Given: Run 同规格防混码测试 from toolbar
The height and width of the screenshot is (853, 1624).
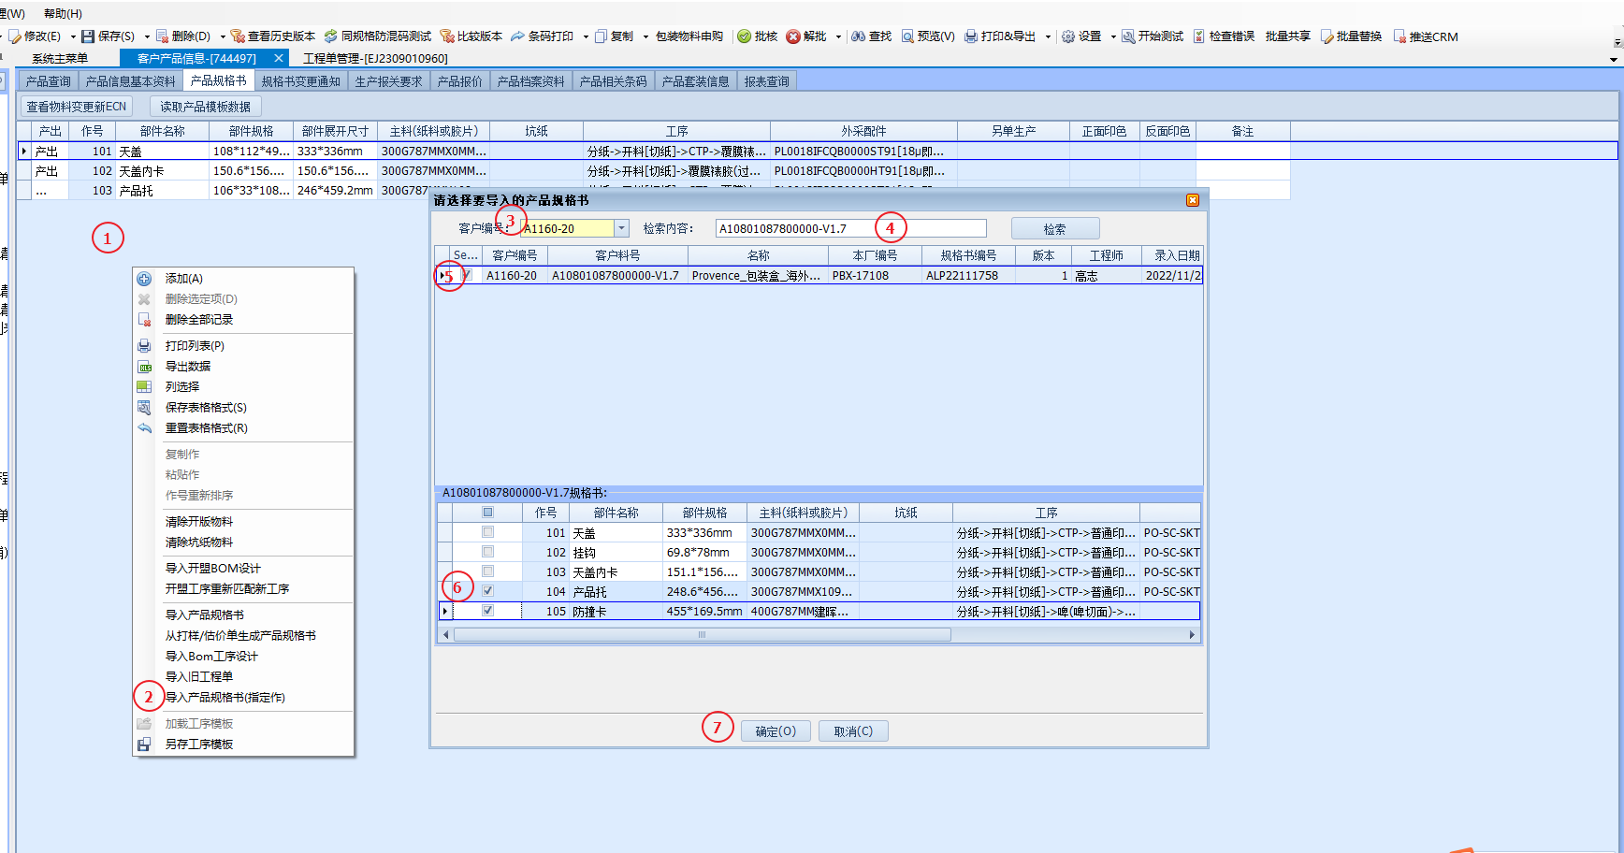Looking at the screenshot, I should [x=378, y=36].
